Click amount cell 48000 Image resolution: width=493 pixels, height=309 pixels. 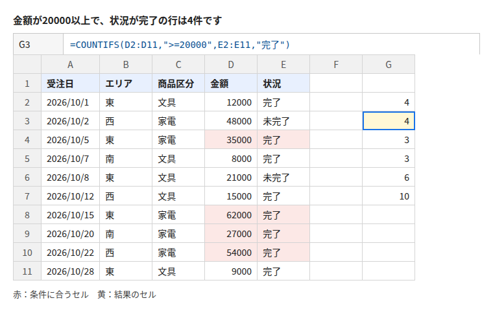coord(231,121)
